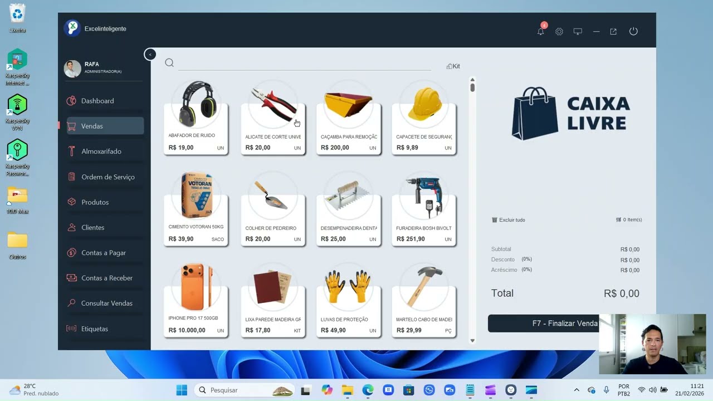Click the Etiquetas barcode icon
Viewport: 713px width, 401px height.
71,329
